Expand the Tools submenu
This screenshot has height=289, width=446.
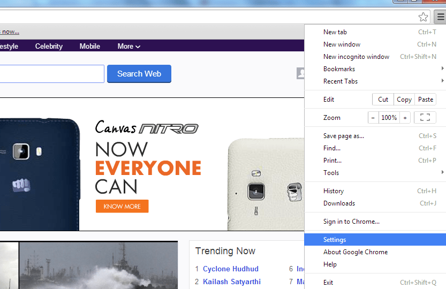[x=375, y=173]
